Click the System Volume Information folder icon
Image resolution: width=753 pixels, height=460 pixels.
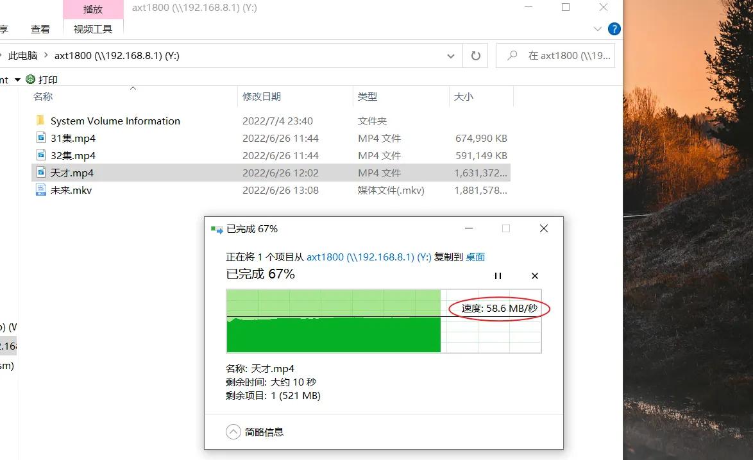(40, 121)
